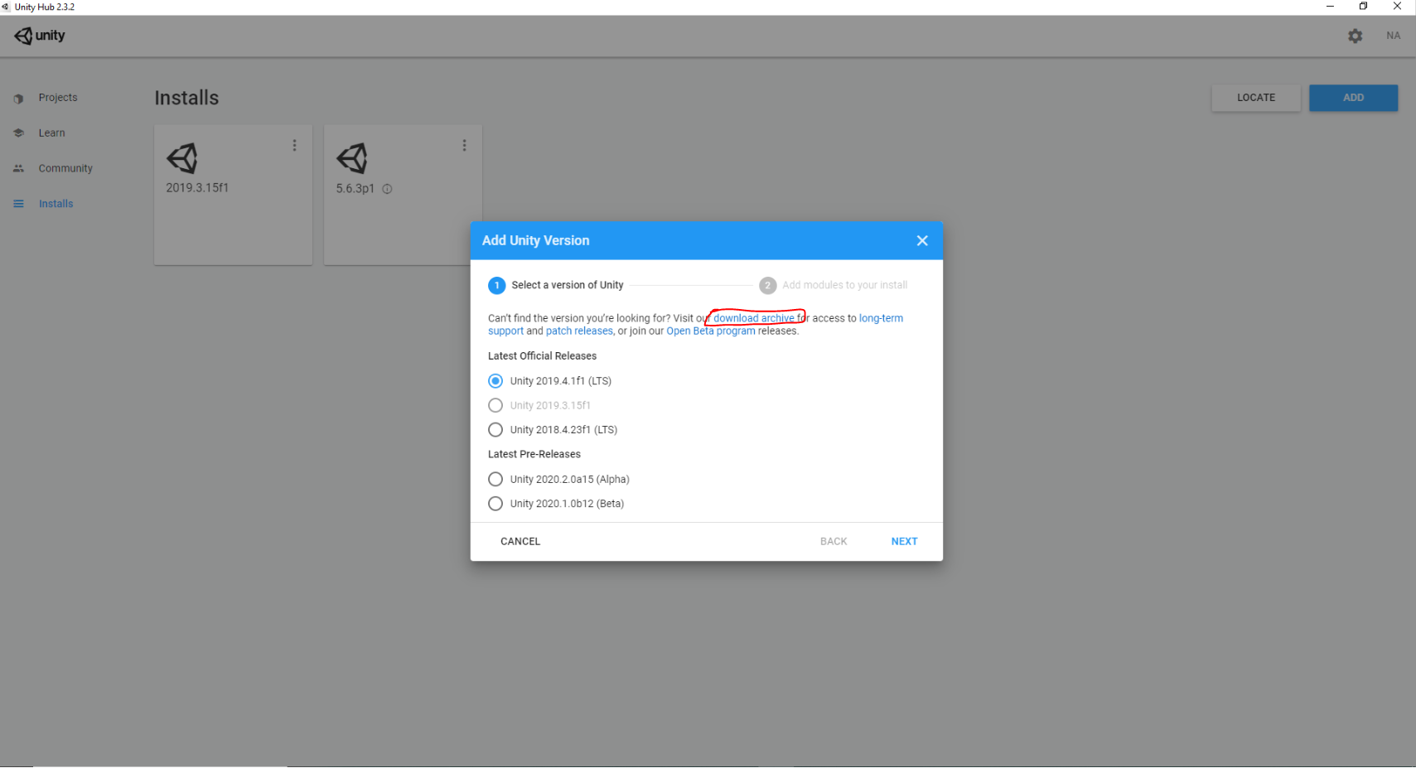This screenshot has height=768, width=1416.
Task: Click the 'Select a version of Unity' step
Action: (x=568, y=285)
